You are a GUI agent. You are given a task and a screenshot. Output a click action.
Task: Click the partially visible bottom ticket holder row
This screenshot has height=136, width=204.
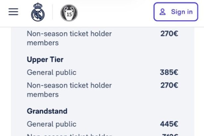tap(69, 134)
